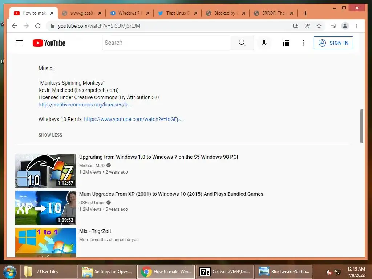Open the Windows Start orb
This screenshot has width=372, height=279.
(x=10, y=272)
